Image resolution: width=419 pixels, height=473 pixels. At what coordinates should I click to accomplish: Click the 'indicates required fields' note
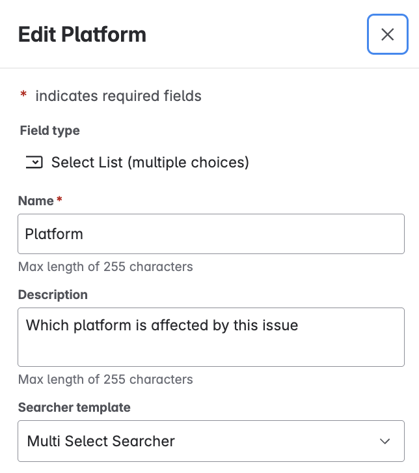[118, 96]
